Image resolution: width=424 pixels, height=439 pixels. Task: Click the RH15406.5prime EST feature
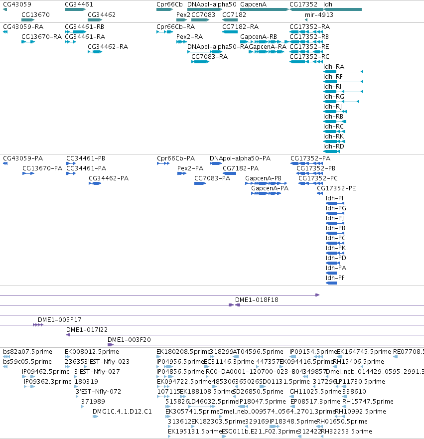coord(348,367)
